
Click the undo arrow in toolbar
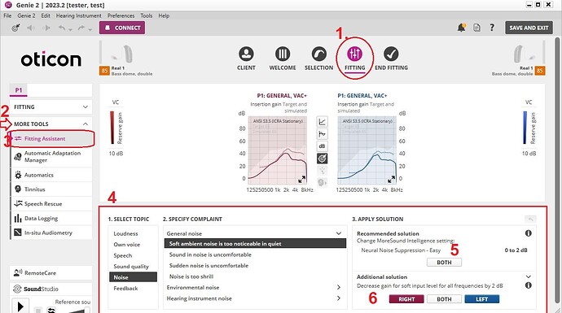click(x=62, y=28)
